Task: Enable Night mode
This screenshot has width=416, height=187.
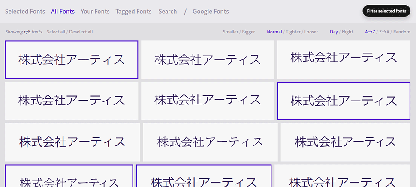Action: click(347, 32)
